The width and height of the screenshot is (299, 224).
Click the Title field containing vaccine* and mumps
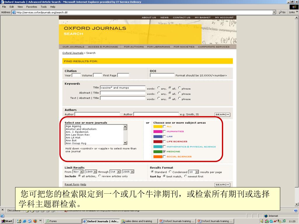(x=123, y=87)
